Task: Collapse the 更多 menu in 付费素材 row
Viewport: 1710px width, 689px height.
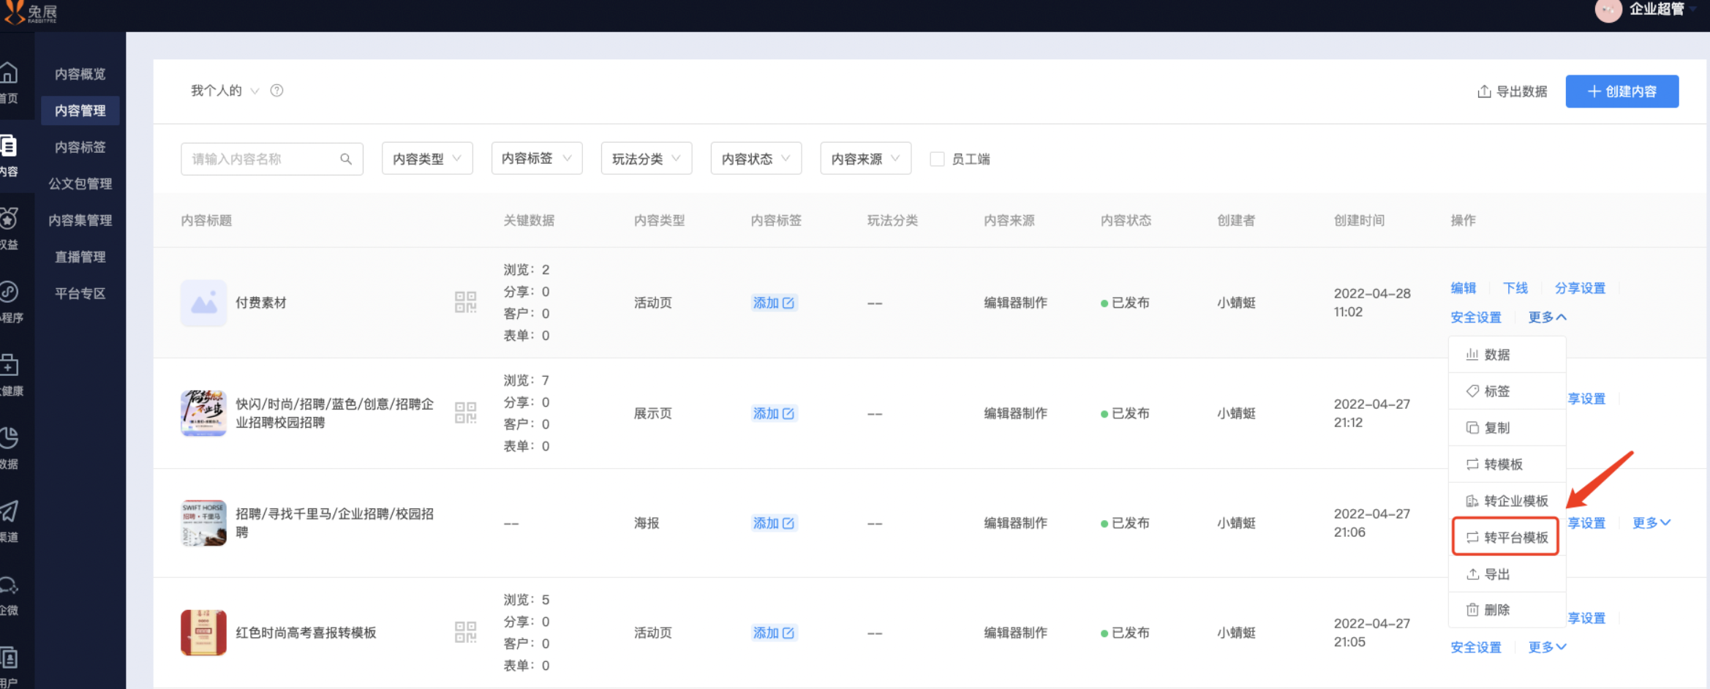Action: tap(1547, 317)
